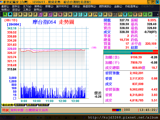Click the 未平倉 value 220,109
The width and height of the screenshot is (160, 120).
pyautogui.click(x=151, y=44)
